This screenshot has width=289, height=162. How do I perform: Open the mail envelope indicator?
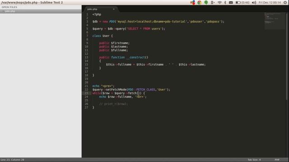coord(231,3)
